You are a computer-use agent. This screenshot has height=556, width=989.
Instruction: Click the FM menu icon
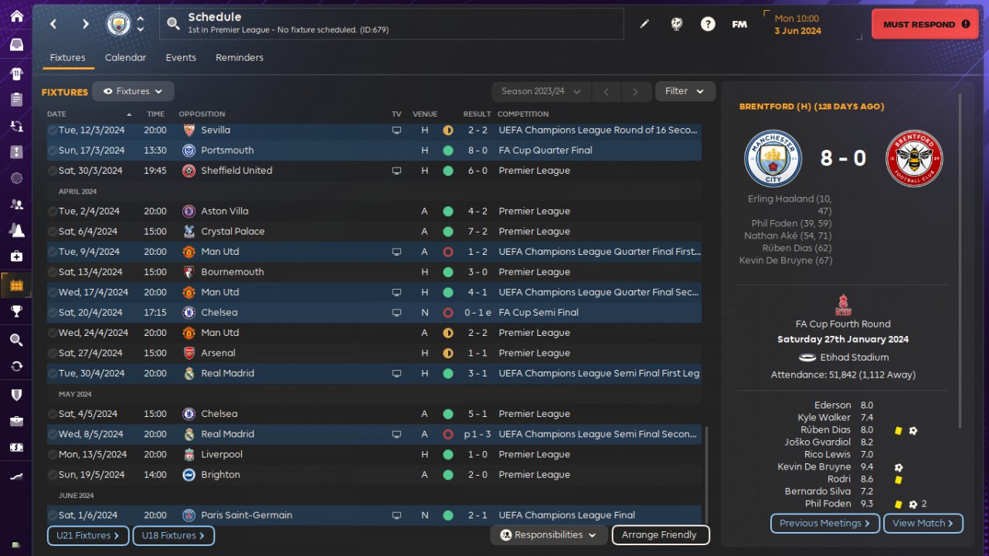coord(739,24)
